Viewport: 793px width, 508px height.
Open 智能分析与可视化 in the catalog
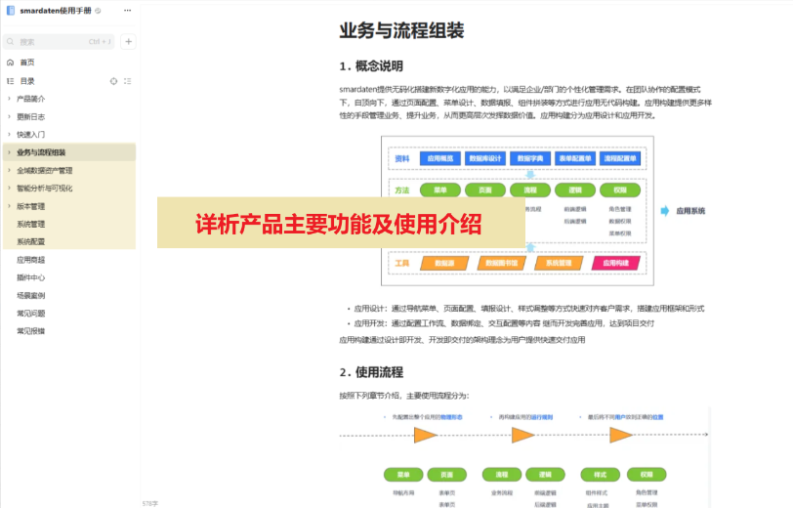(x=45, y=188)
